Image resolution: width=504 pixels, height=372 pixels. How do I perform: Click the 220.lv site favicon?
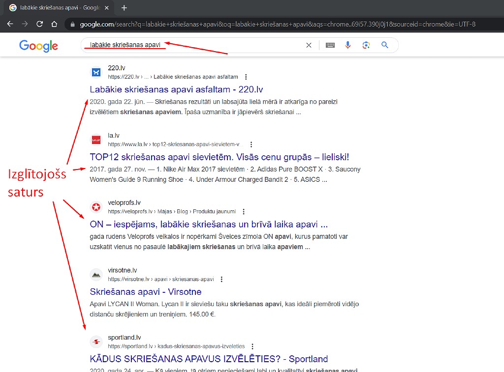(x=96, y=72)
